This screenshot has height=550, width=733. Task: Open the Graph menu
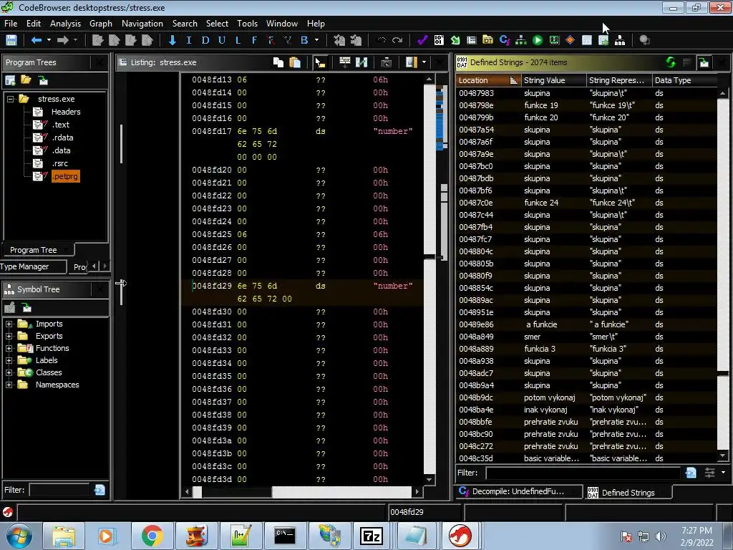[x=101, y=24]
